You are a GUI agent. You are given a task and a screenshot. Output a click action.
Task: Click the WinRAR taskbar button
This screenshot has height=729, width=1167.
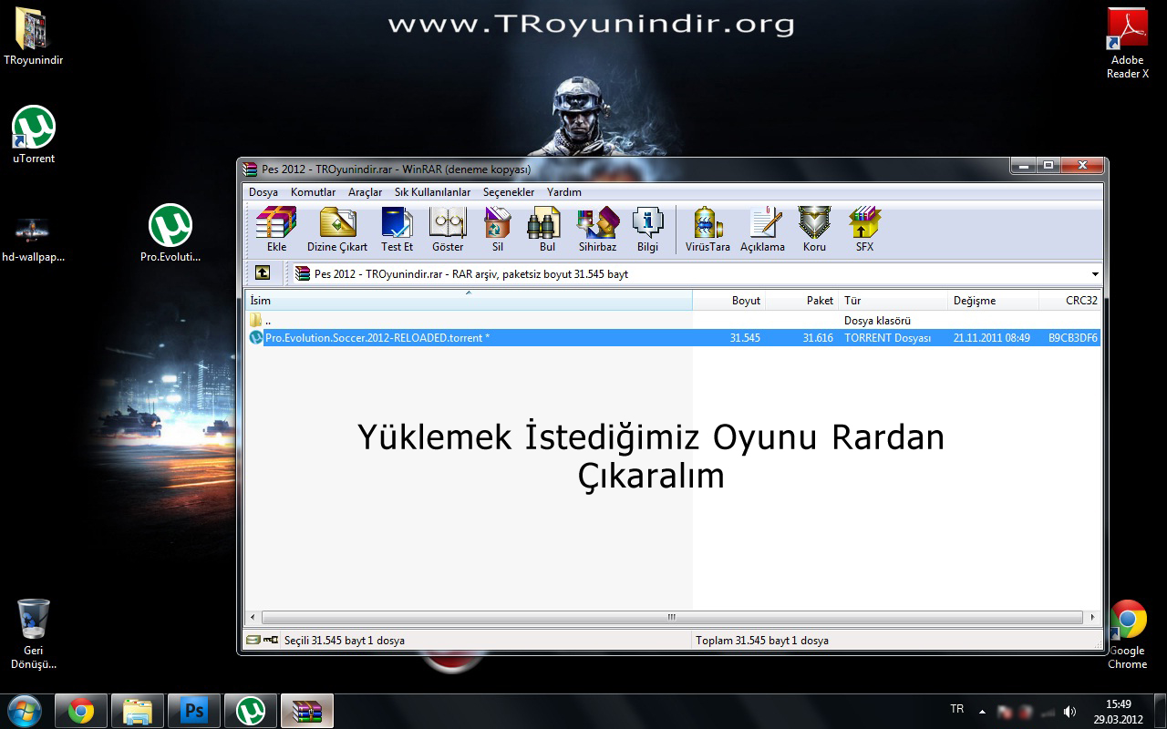307,711
